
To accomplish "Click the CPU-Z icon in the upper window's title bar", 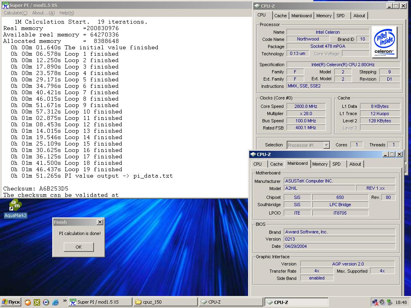I will 257,6.
